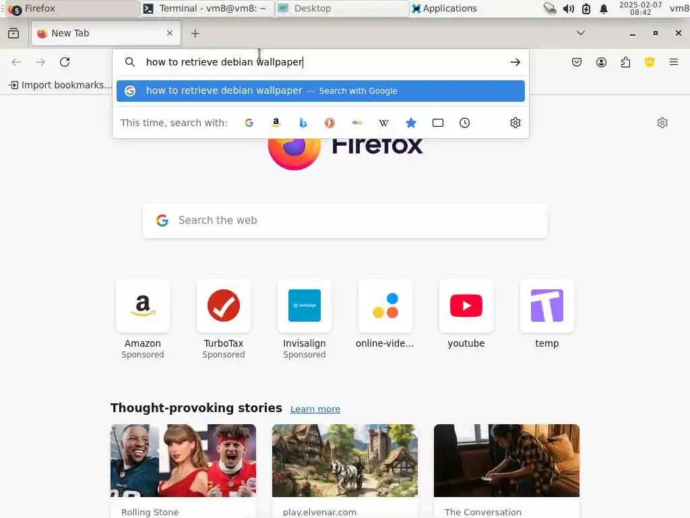
Task: Search this time with Wikipedia icon
Action: 383,123
